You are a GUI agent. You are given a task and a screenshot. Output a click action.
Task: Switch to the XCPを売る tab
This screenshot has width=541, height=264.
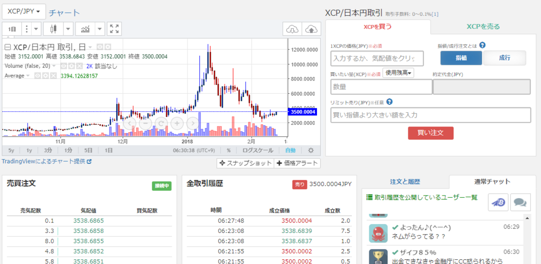(483, 26)
